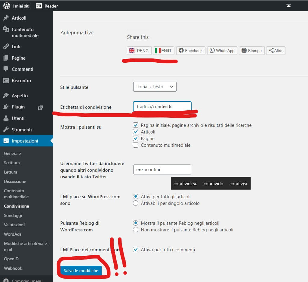Click the Articoli pin icon
Screen dimensions: 308x282
(6, 18)
